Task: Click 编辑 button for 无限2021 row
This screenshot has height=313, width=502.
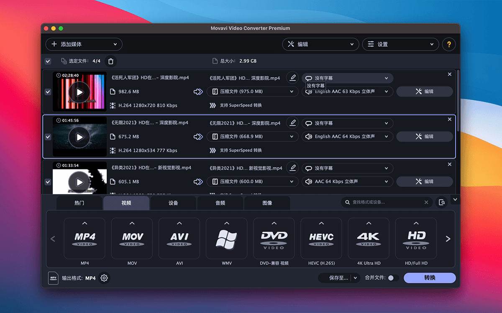Action: tap(425, 136)
